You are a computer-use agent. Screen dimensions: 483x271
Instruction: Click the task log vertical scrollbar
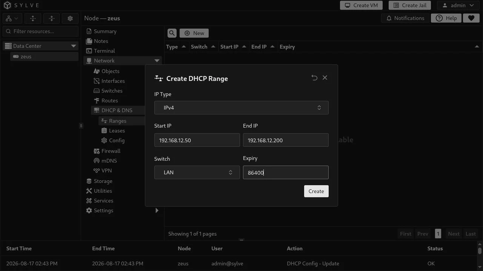(480, 251)
